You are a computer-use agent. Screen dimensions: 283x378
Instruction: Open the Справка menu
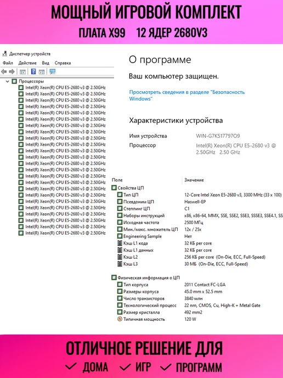(63, 63)
